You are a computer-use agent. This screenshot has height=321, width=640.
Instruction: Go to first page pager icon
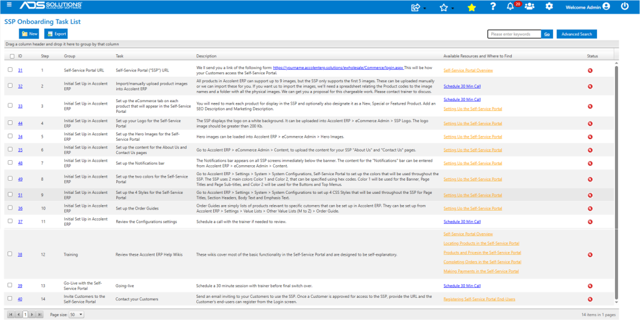11,315
